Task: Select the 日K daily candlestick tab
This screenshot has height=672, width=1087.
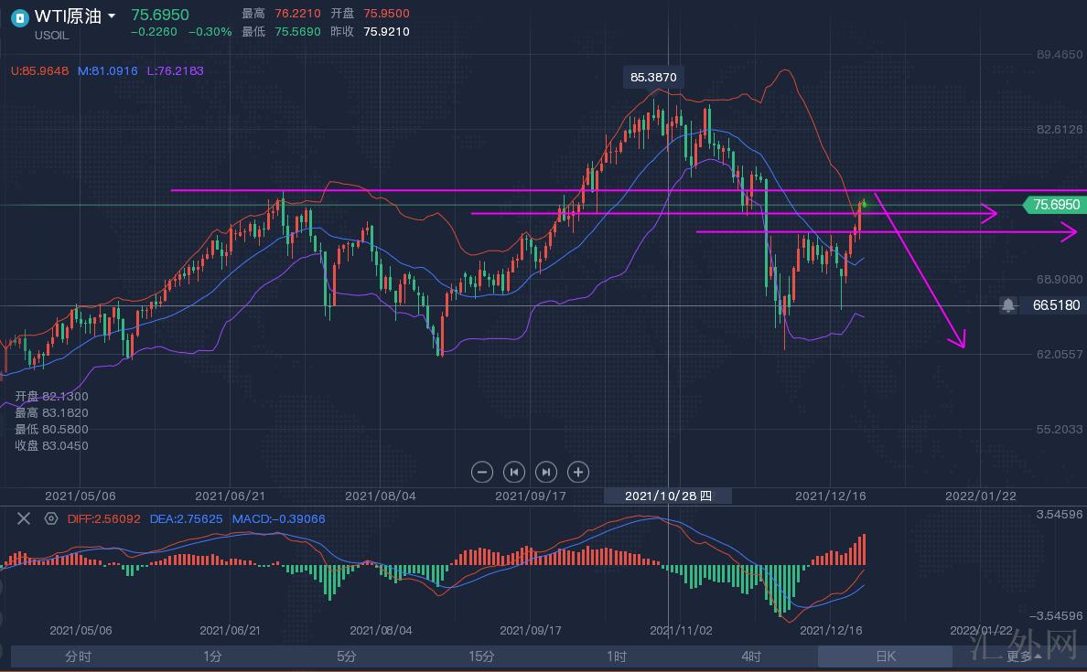Action: (885, 656)
